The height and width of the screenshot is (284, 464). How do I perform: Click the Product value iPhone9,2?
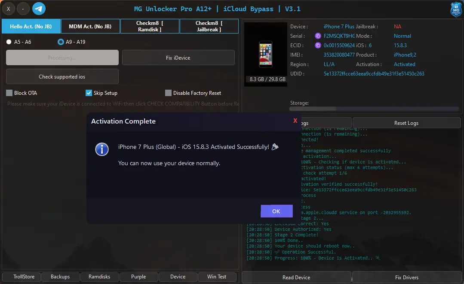405,54
